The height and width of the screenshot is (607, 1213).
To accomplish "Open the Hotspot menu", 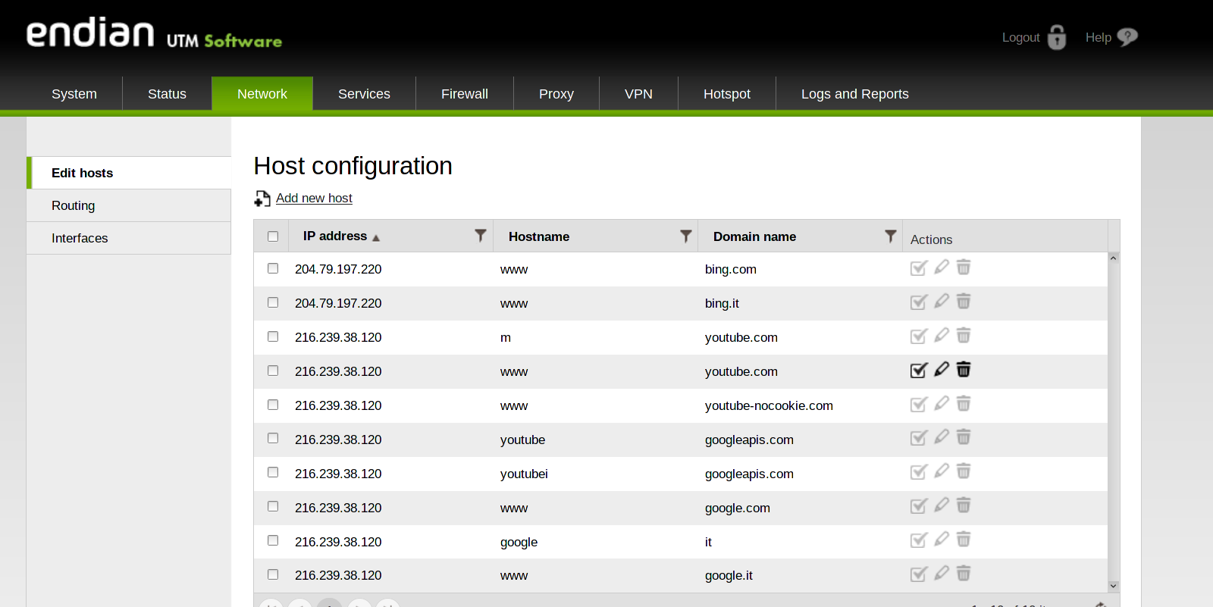I will (727, 94).
